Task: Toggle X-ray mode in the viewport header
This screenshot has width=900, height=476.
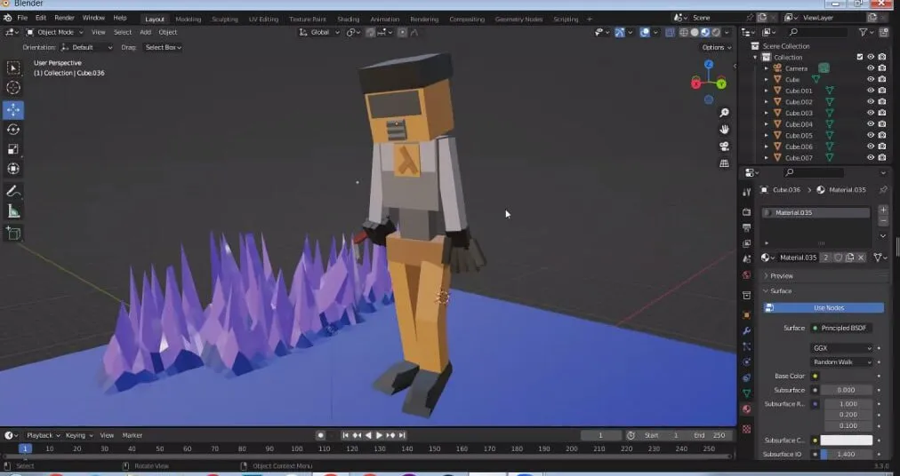Action: pyautogui.click(x=670, y=33)
